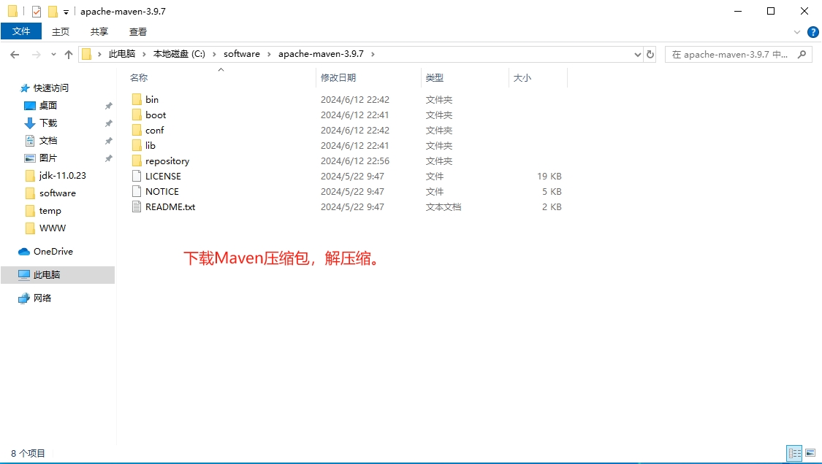
Task: Click 此电脑 in address breadcrumb
Action: click(x=121, y=54)
